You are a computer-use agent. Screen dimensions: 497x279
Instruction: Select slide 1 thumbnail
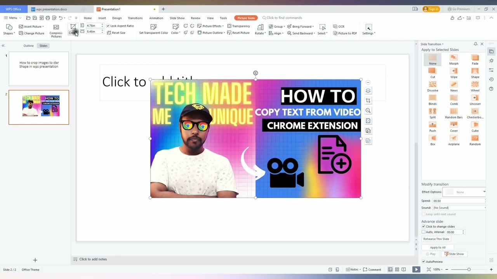39,69
